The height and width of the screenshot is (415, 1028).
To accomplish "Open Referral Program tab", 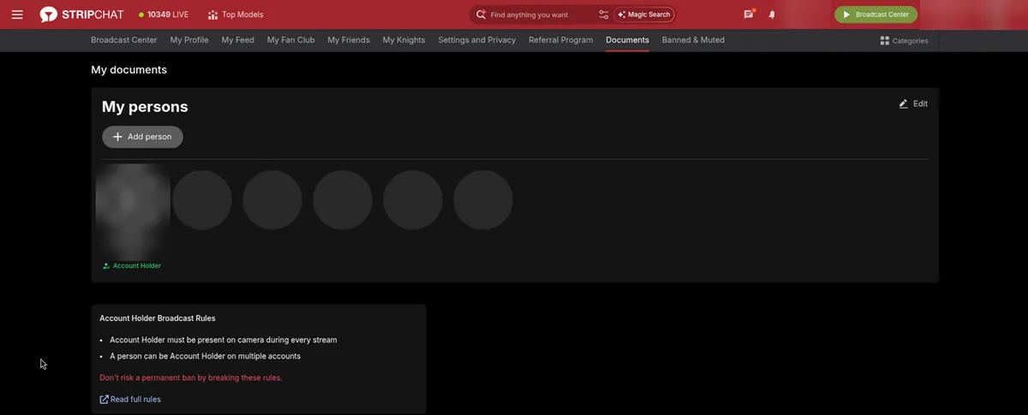I will click(x=560, y=40).
